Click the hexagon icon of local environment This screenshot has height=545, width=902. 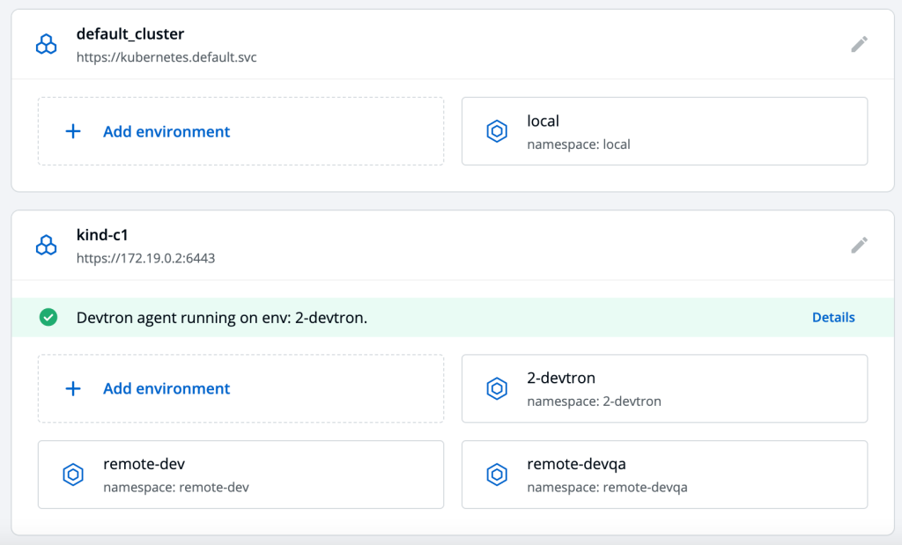coord(497,131)
